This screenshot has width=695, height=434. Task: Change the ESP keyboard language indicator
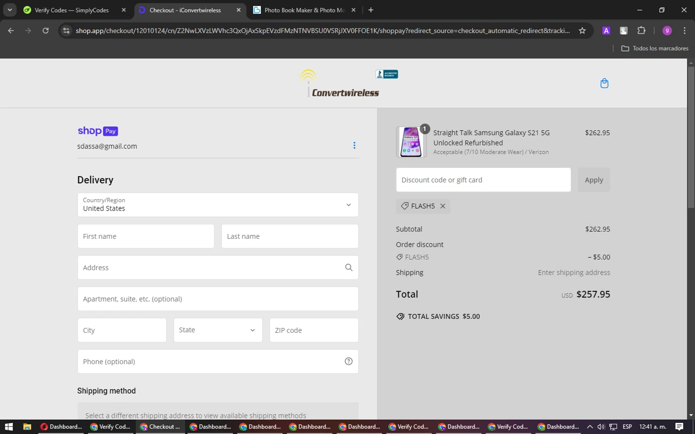[627, 427]
